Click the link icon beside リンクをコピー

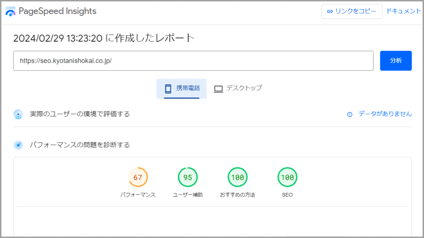tap(329, 11)
